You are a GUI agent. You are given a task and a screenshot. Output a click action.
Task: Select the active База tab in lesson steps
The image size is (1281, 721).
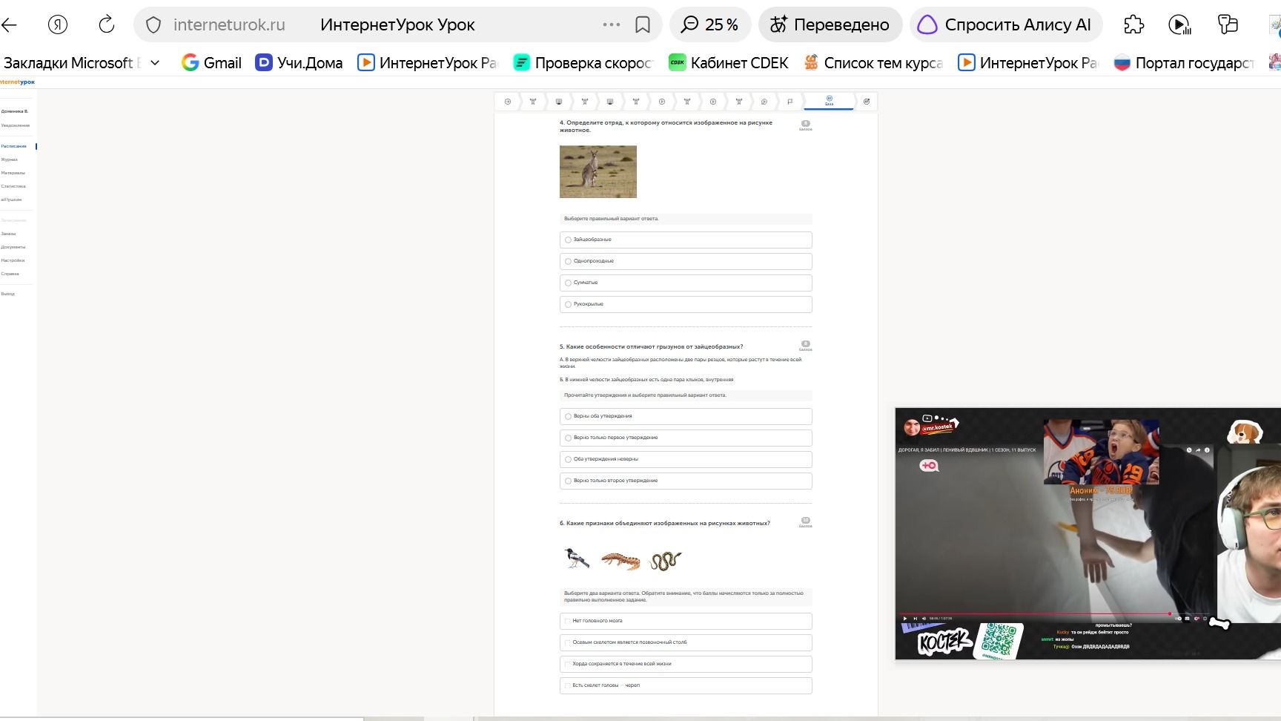point(829,101)
